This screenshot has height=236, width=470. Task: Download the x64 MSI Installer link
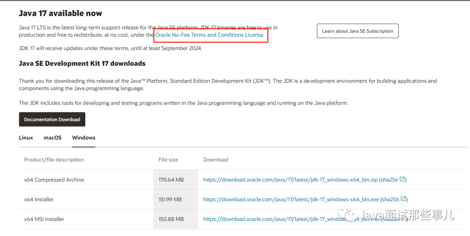click(291, 219)
